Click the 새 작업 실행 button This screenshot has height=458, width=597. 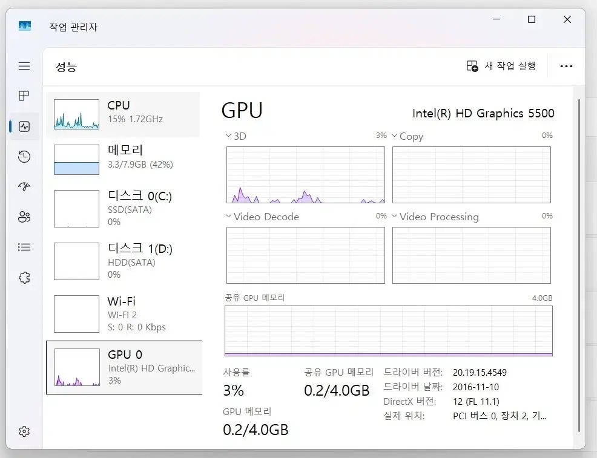click(501, 66)
